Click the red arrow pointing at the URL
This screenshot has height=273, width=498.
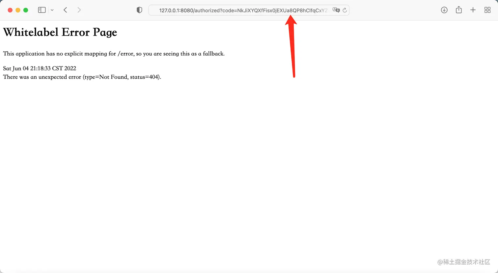[x=291, y=46]
